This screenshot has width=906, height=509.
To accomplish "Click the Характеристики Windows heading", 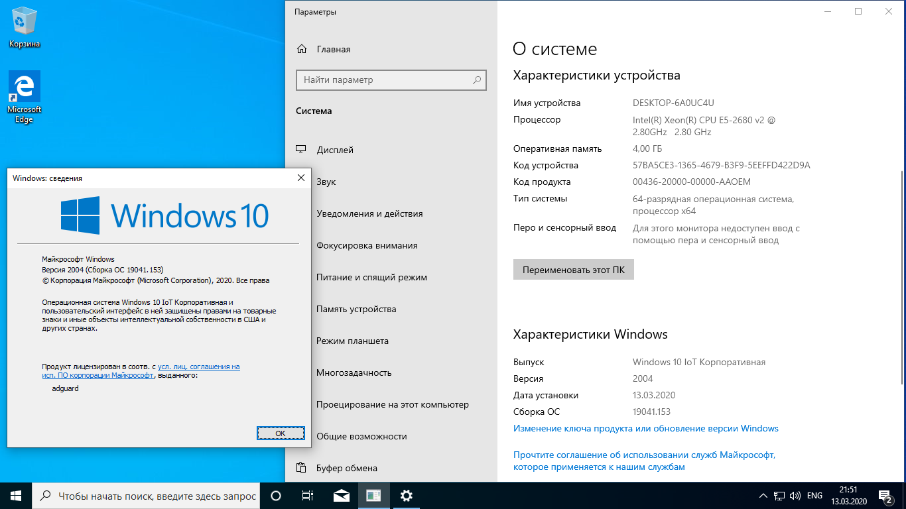I will [590, 334].
